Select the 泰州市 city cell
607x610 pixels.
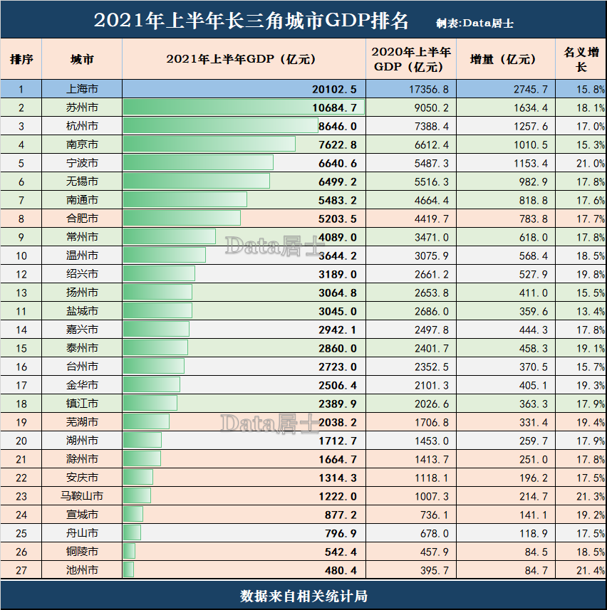coord(82,348)
